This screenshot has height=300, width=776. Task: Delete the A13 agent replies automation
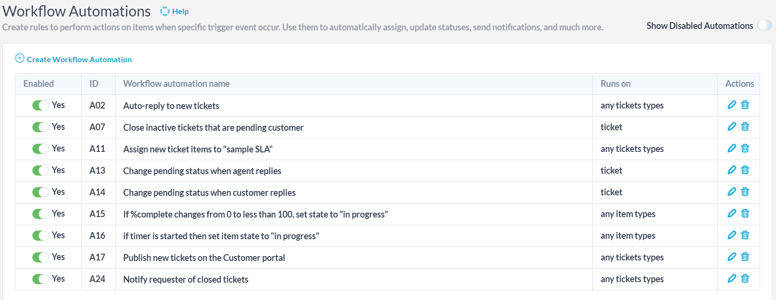pyautogui.click(x=745, y=170)
